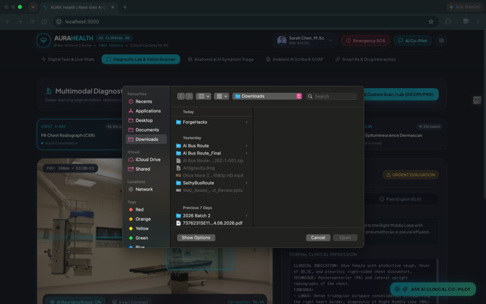Go forward in the file dialog
Screen dimensions: 486x304
pyautogui.click(x=189, y=96)
